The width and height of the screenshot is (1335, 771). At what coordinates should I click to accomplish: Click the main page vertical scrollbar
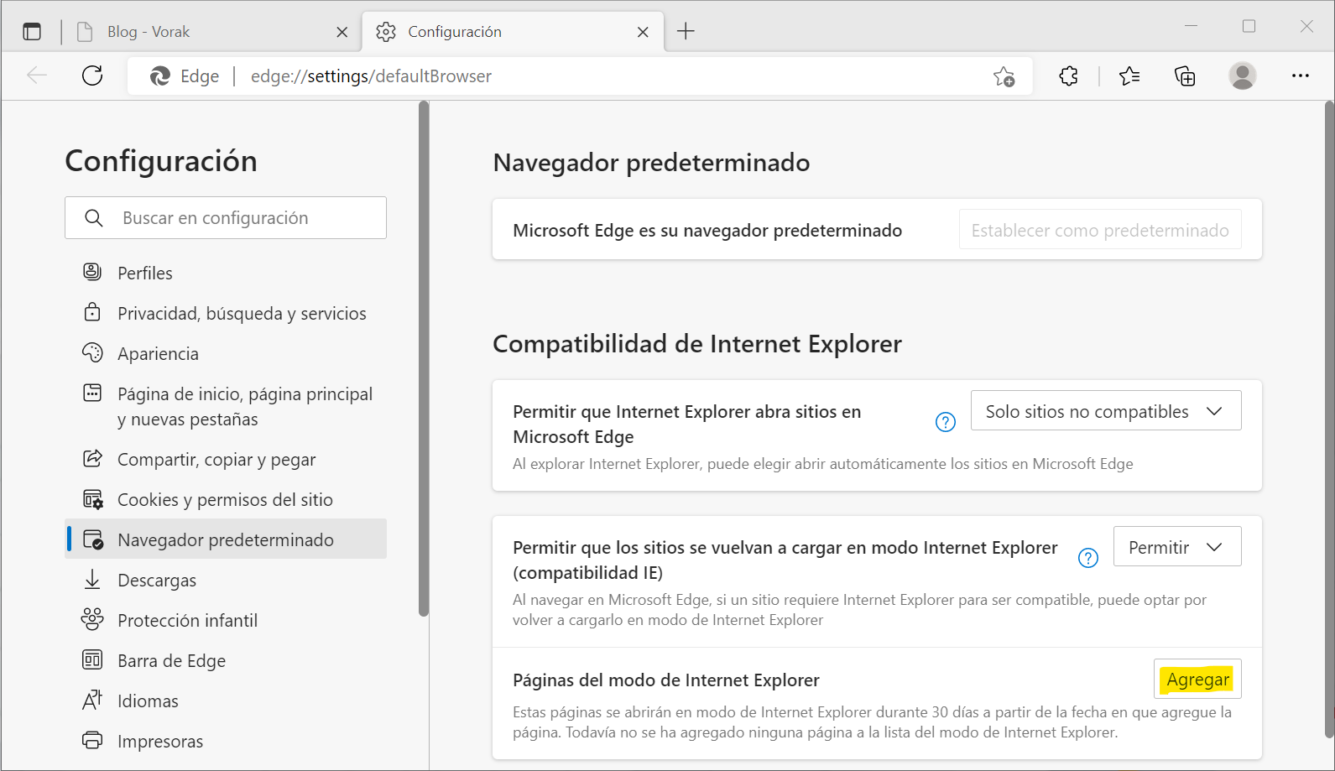(1329, 419)
